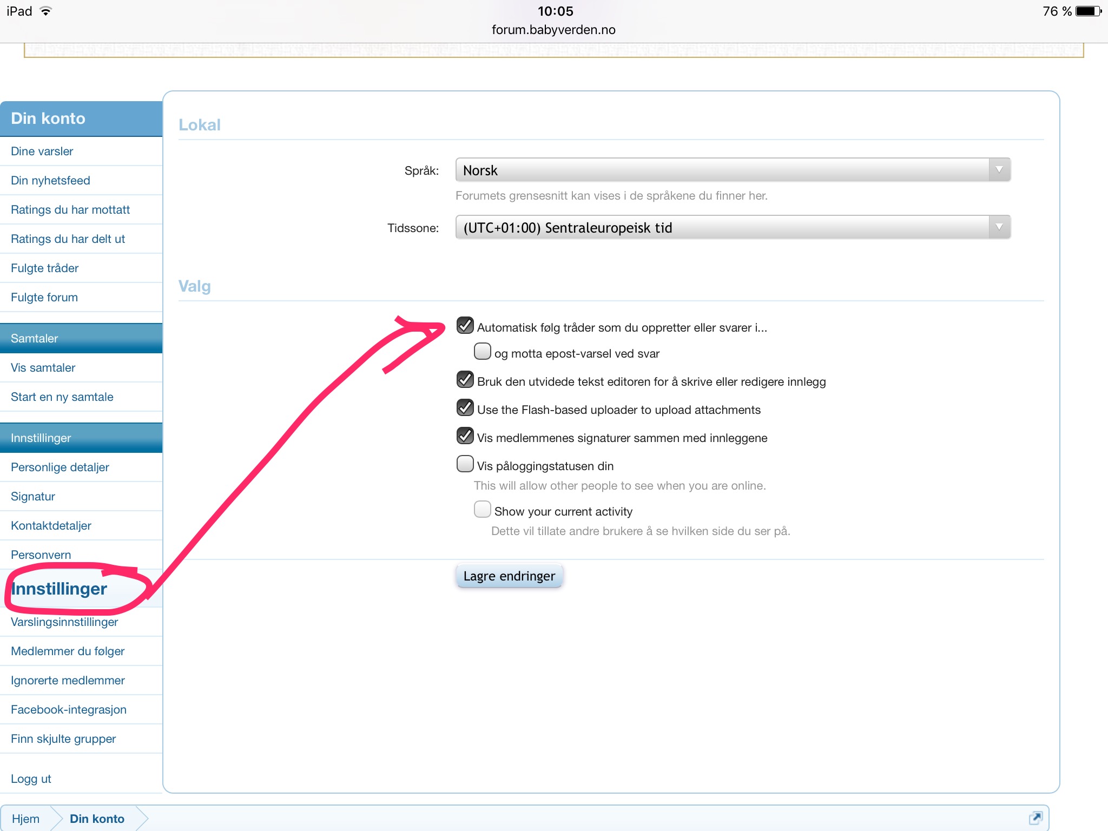Toggle the extended text editor checkbox
Viewport: 1108px width, 831px height.
click(x=465, y=380)
